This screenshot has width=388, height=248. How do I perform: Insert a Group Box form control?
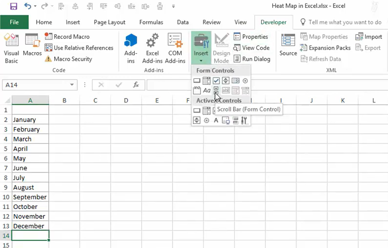[197, 91]
